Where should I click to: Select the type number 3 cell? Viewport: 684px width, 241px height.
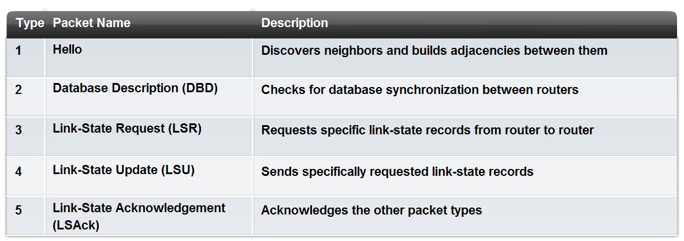18,130
